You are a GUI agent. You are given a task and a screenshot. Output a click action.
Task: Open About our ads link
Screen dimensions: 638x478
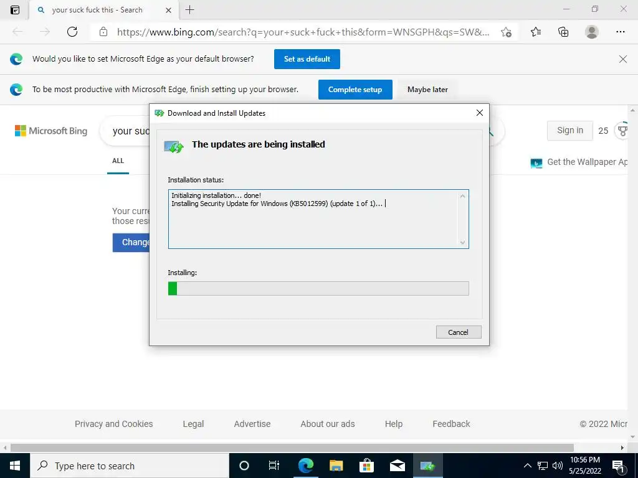pos(328,424)
